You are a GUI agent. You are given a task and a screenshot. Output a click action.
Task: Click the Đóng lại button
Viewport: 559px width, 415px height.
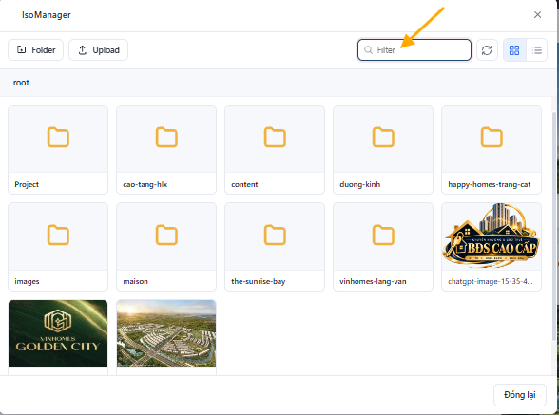(x=520, y=395)
